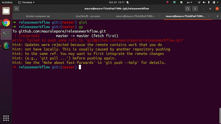This screenshot has width=221, height=124.
Task: Click the 'error: failed to push' line
Action: (99, 40)
